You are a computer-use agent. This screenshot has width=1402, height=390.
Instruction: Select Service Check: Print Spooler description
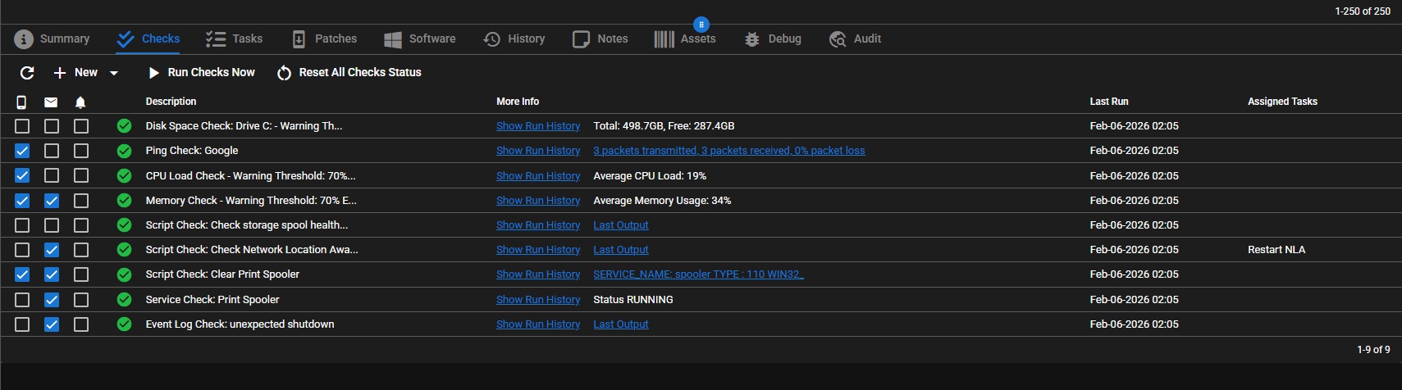(212, 299)
